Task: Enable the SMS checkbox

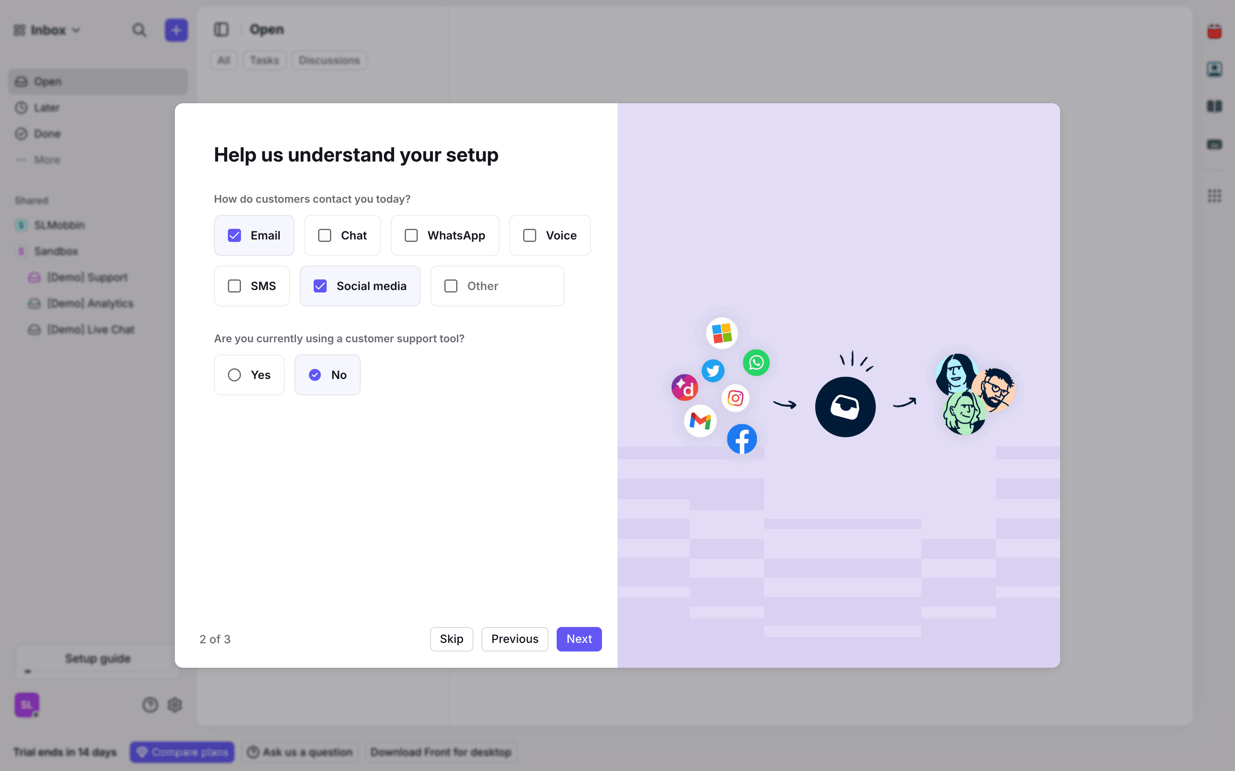Action: [x=234, y=286]
